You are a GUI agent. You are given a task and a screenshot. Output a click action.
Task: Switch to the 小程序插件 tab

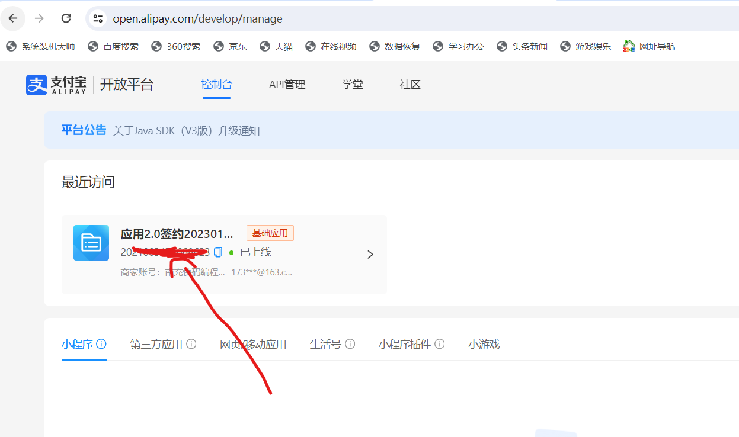coord(405,344)
